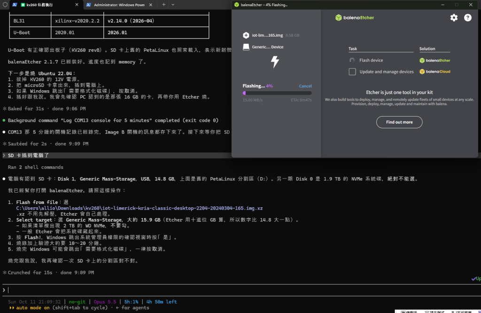
Task: Switch to the kv260 terminal tab
Action: (46, 5)
